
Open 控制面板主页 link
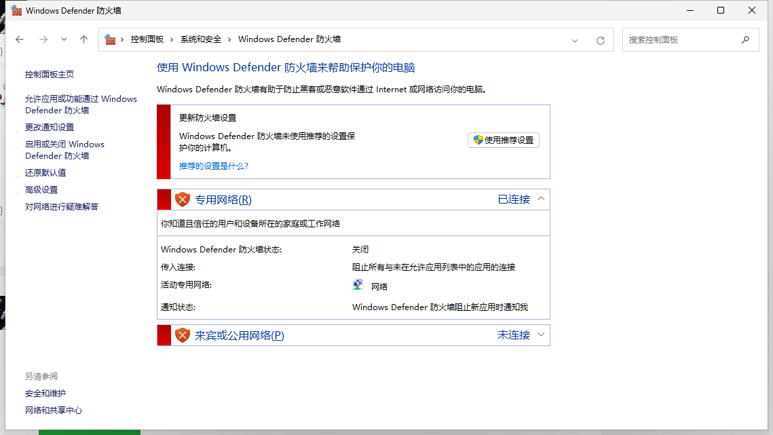[x=50, y=75]
